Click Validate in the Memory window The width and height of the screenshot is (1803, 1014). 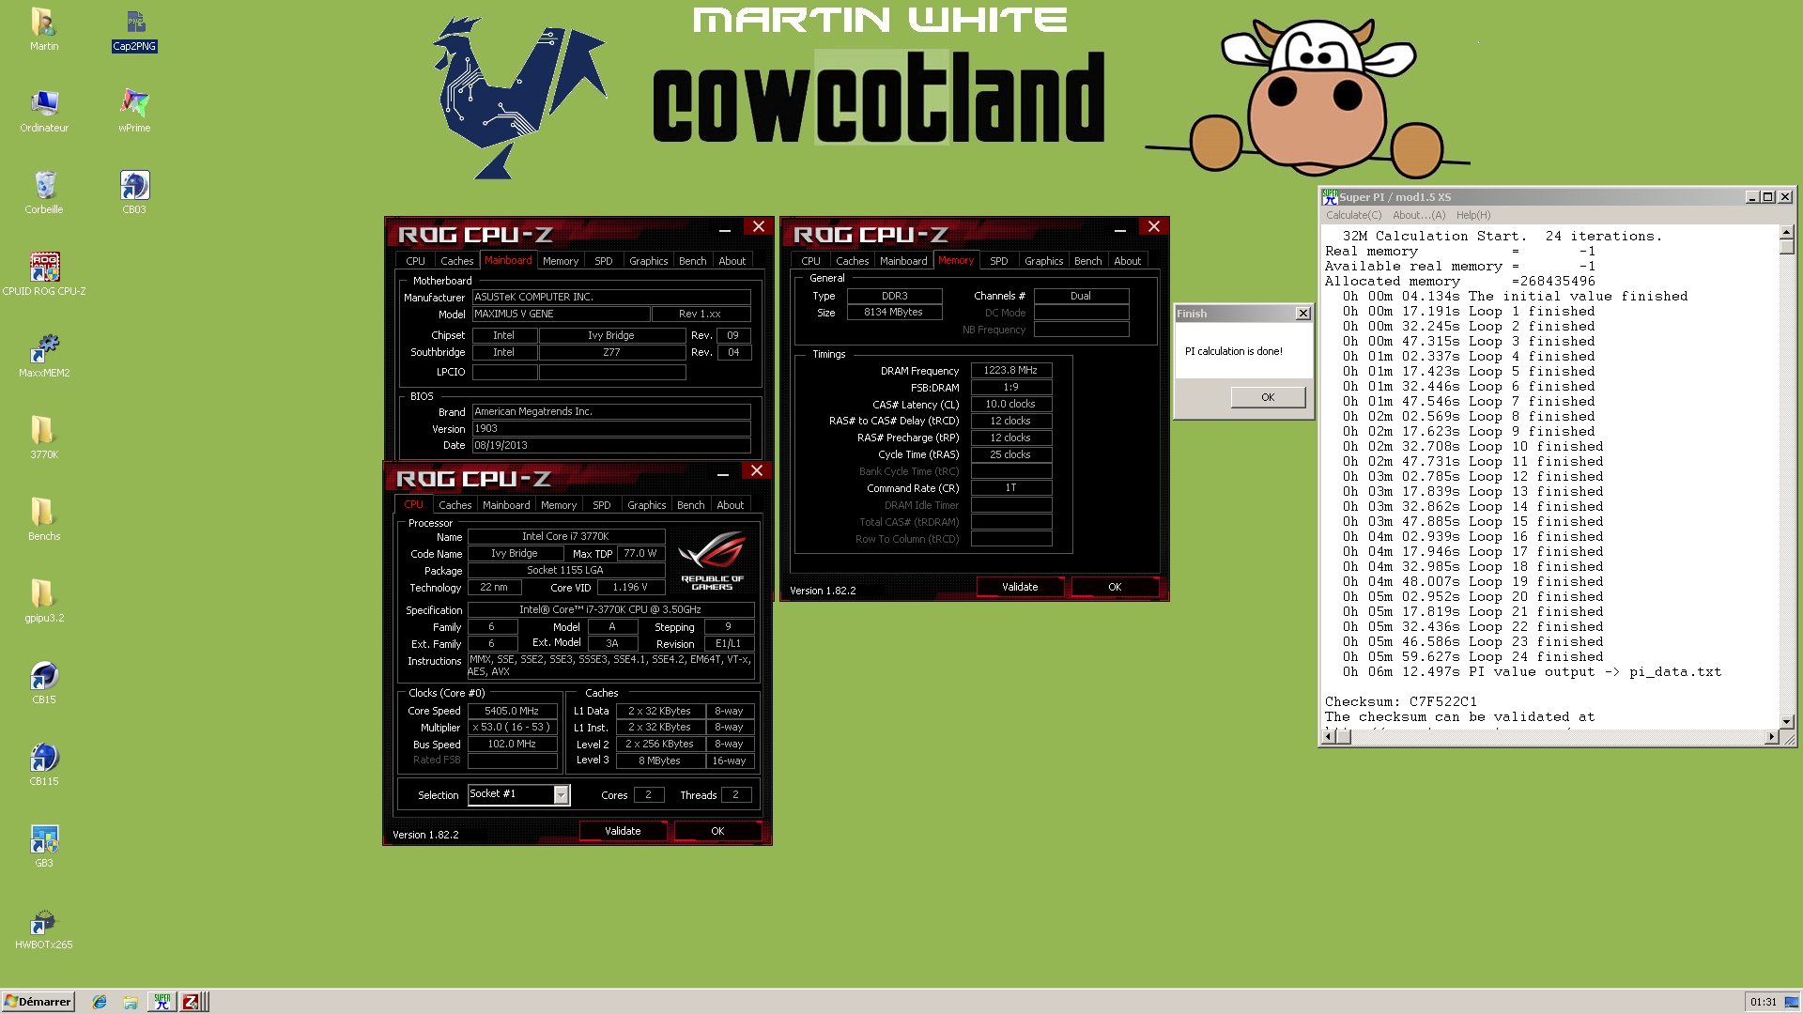coord(1020,587)
